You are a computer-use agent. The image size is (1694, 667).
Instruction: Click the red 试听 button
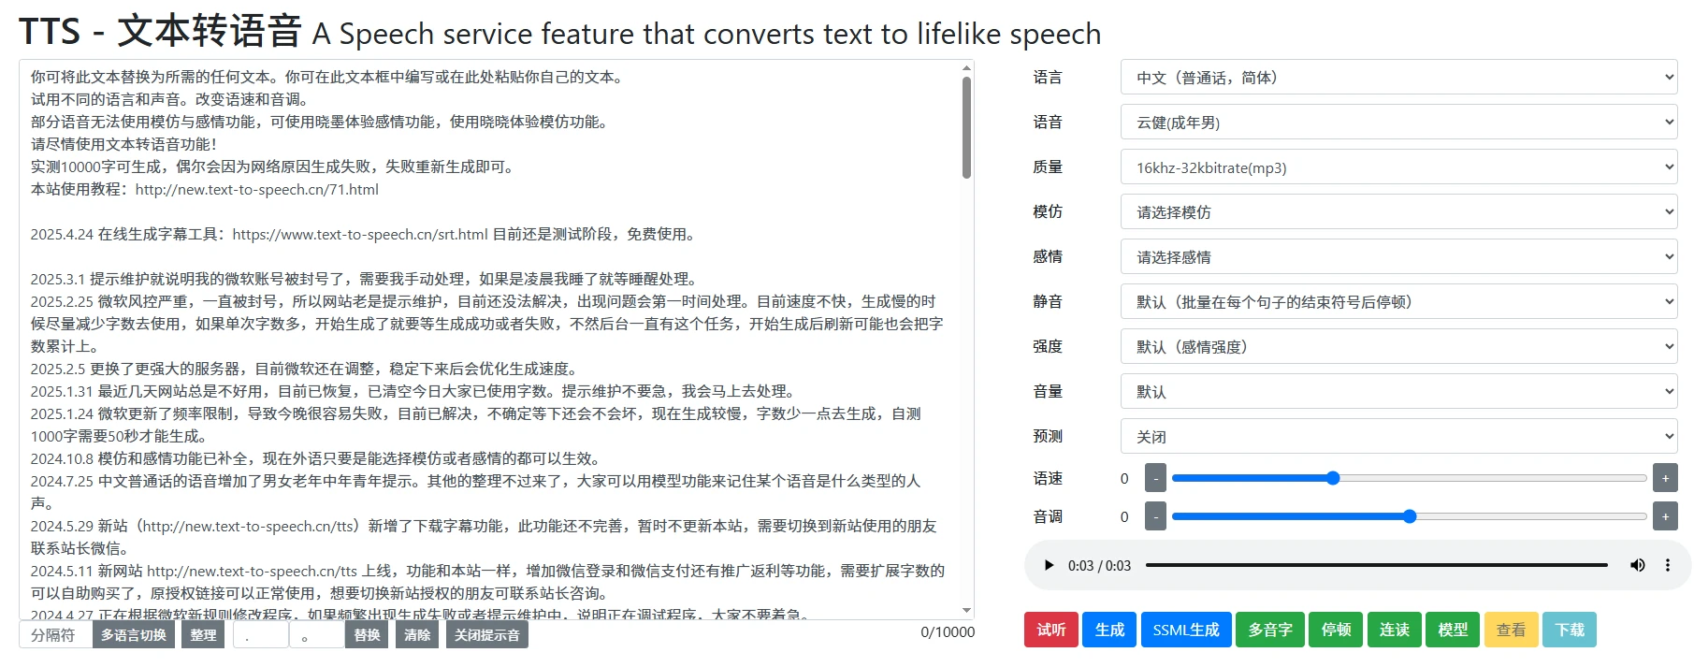(x=1050, y=630)
